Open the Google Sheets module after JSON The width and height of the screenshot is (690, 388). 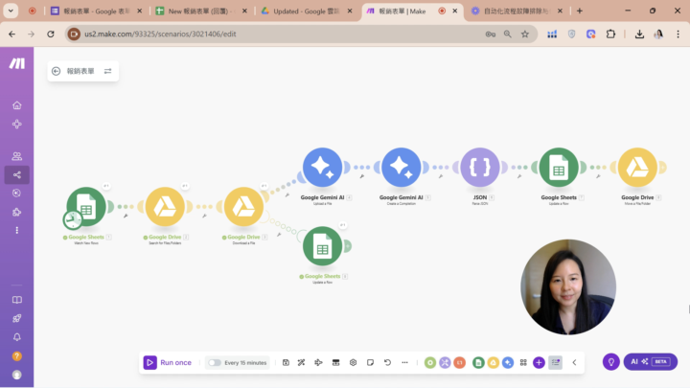pyautogui.click(x=559, y=167)
